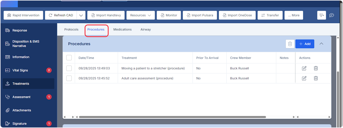Click the file icon on Import Pulsara
This screenshot has width=343, height=128.
click(188, 15)
